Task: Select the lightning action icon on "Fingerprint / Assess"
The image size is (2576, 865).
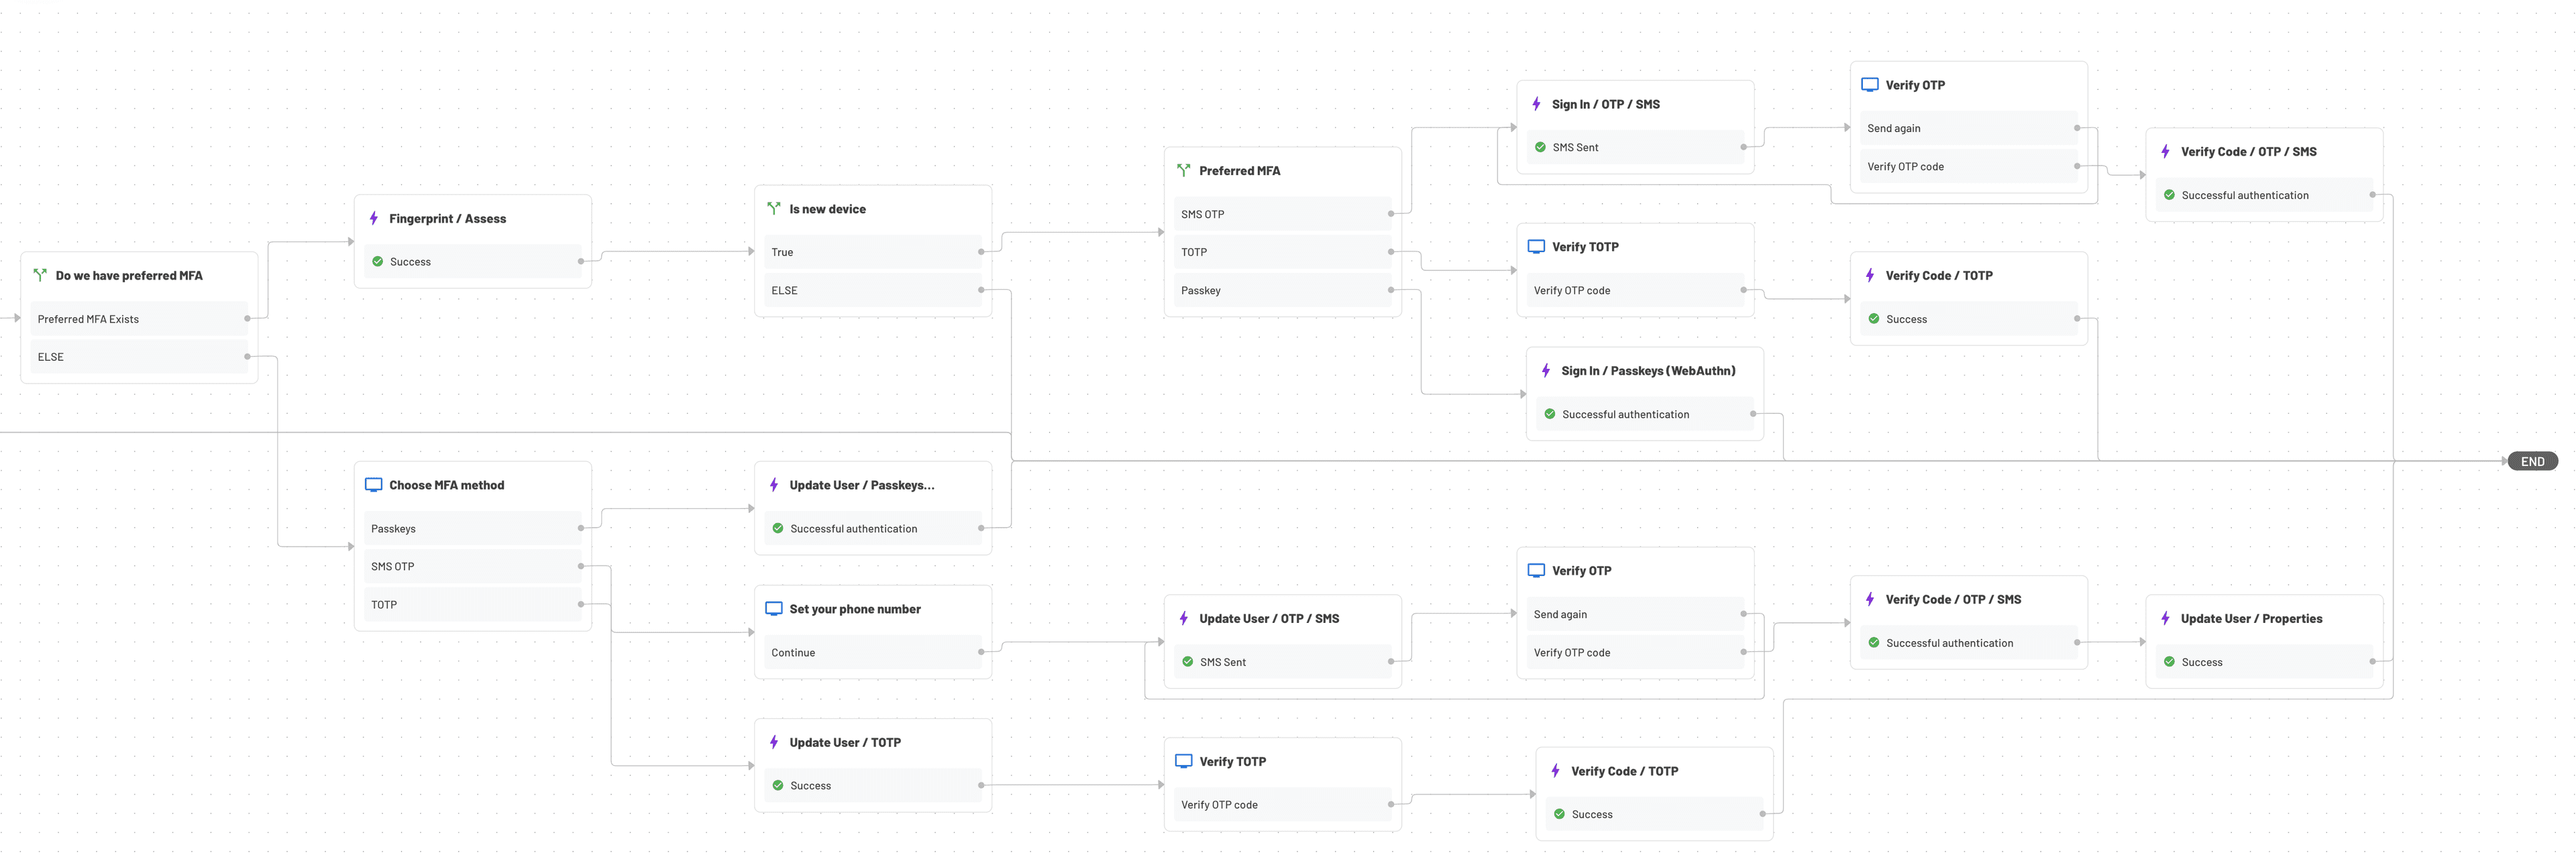Action: (374, 218)
